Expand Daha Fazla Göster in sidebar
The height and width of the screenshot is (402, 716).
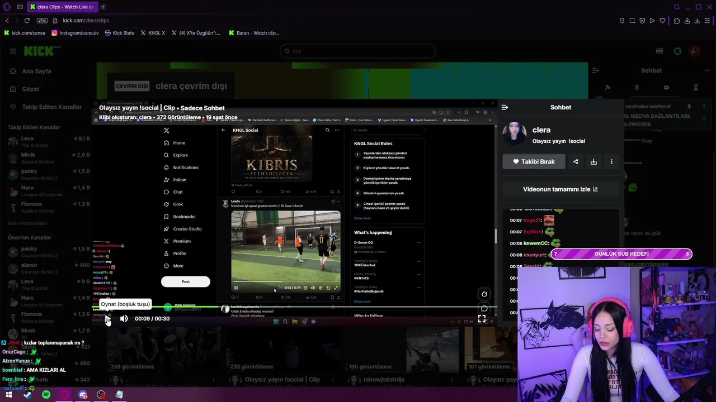[27, 223]
